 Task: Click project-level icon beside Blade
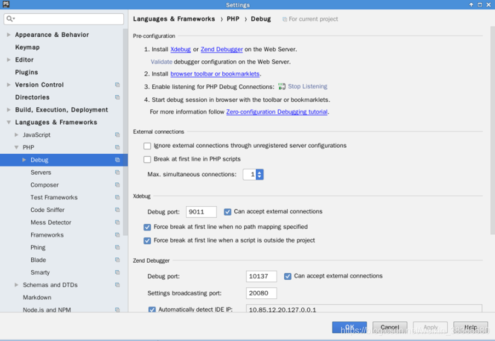tap(117, 260)
